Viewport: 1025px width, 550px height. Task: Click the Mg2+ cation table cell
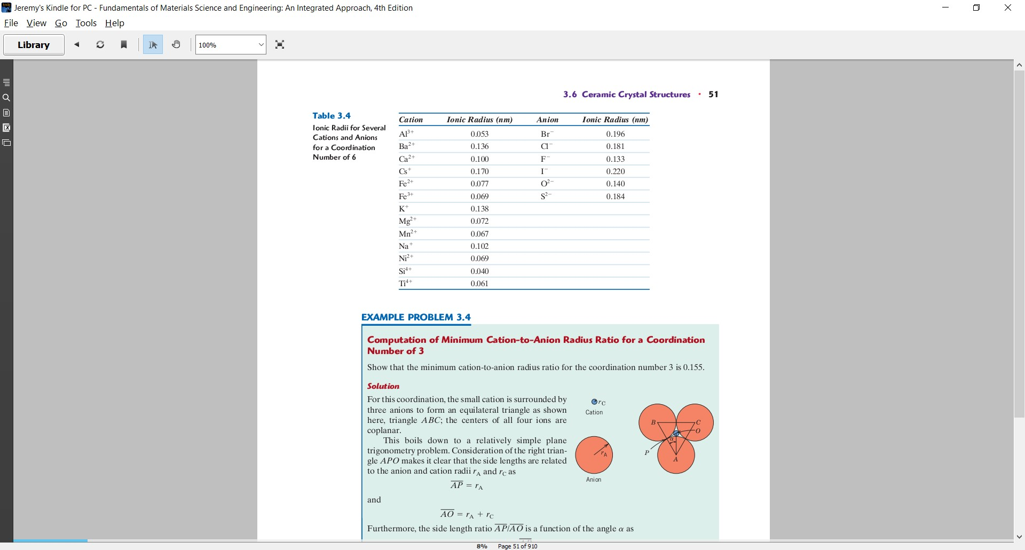coord(407,221)
